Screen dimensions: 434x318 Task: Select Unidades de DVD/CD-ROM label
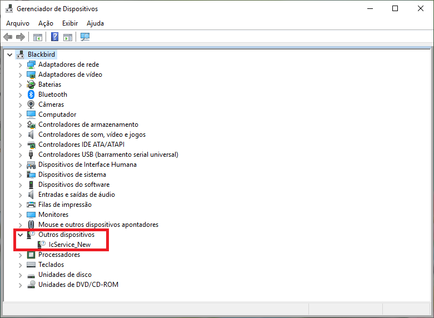pyautogui.click(x=78, y=285)
